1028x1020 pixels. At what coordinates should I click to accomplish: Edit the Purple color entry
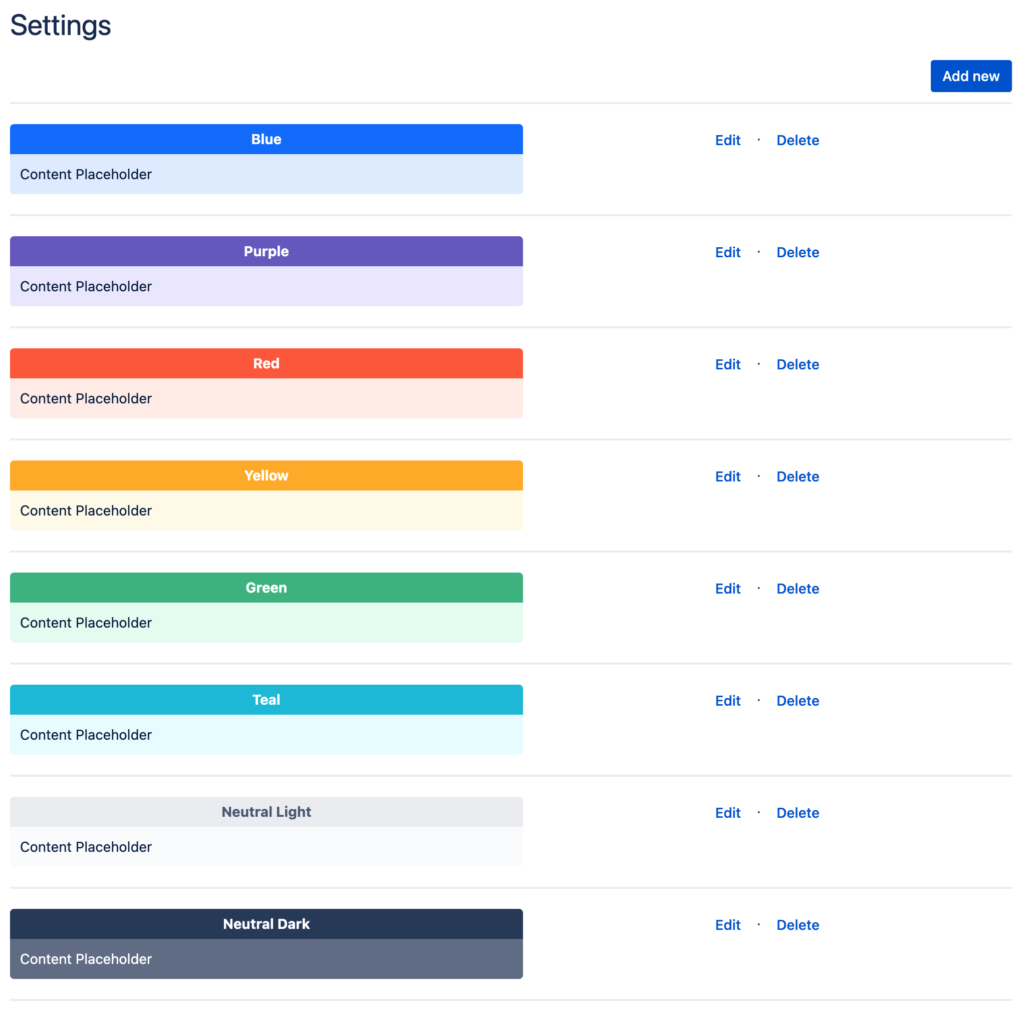click(x=727, y=252)
